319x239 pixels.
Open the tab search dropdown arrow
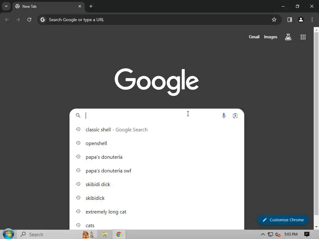(x=6, y=6)
